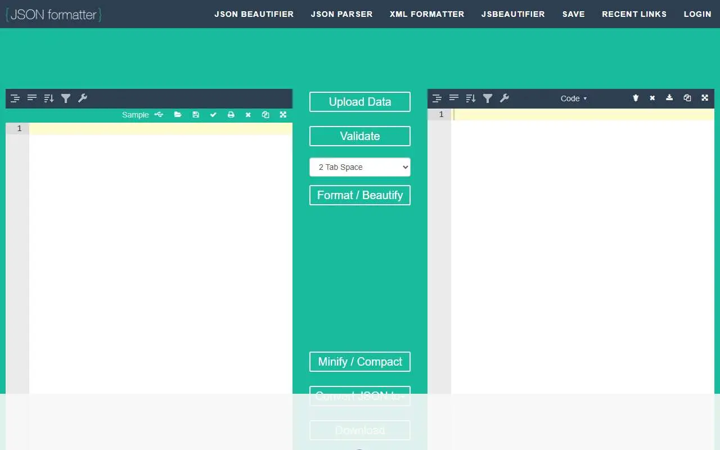Focus the right editor on line 1
Image resolution: width=720 pixels, height=450 pixels.
pyautogui.click(x=583, y=115)
